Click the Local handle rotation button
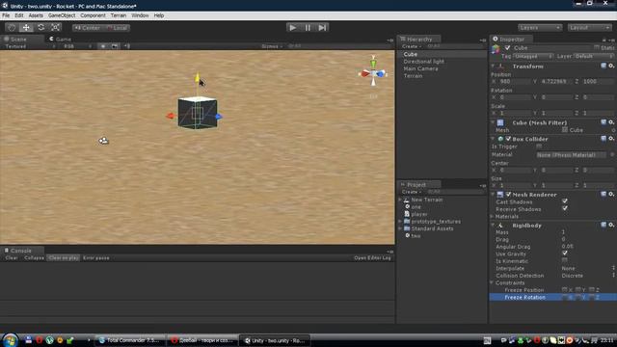 click(x=117, y=28)
